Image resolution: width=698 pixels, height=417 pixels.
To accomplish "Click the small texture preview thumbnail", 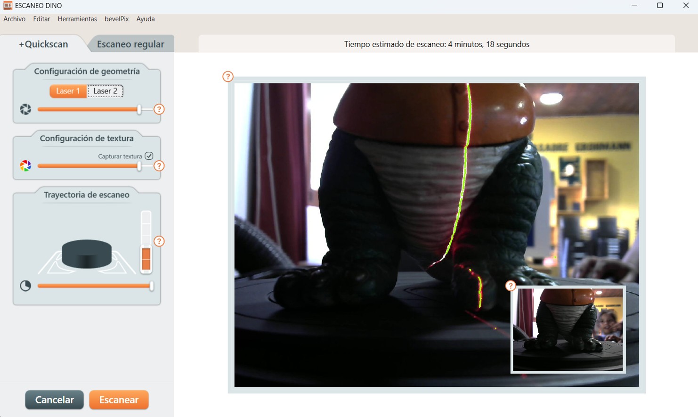I will coord(568,330).
